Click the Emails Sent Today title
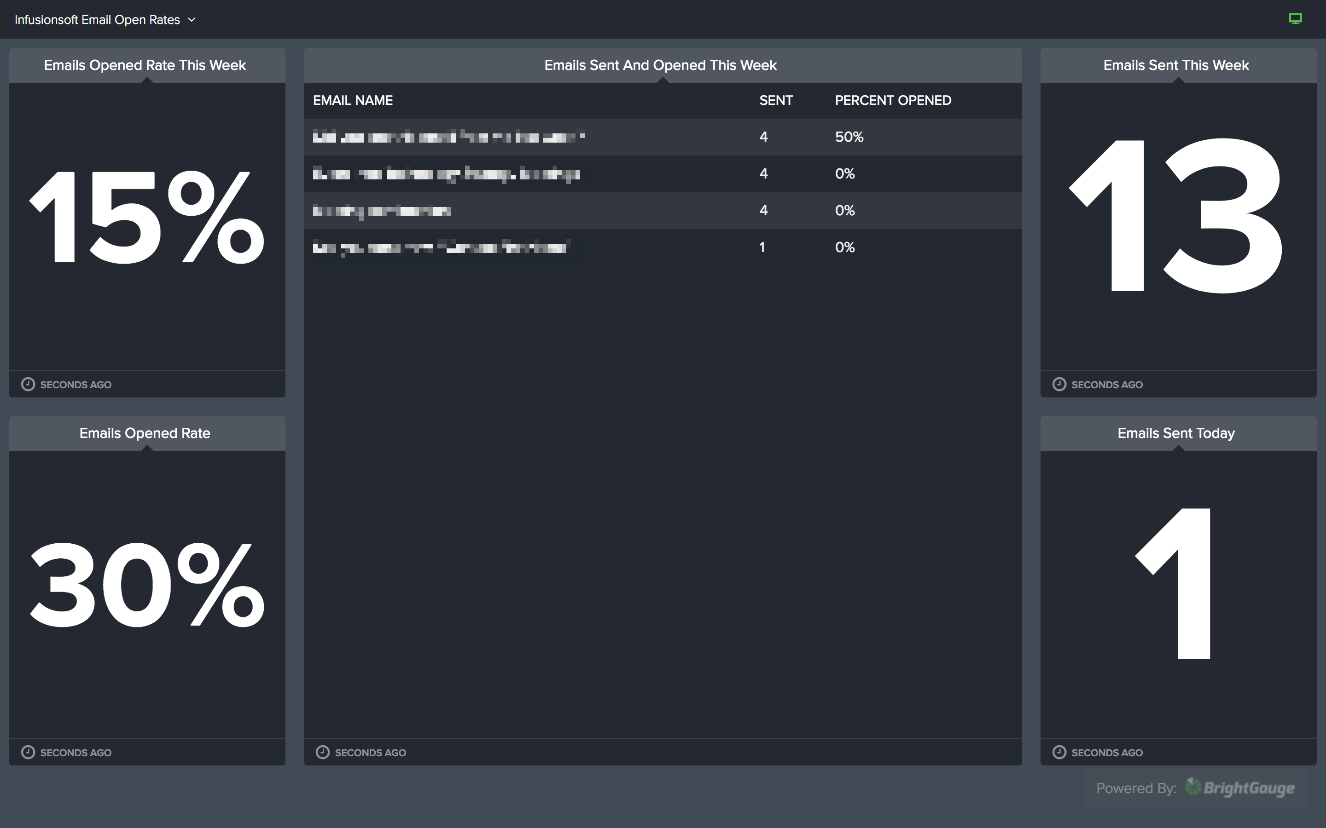1326x828 pixels. pos(1176,433)
